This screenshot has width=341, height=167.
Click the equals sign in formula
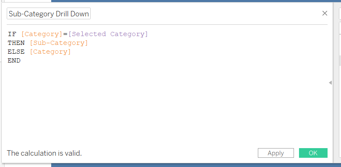pyautogui.click(x=65, y=34)
